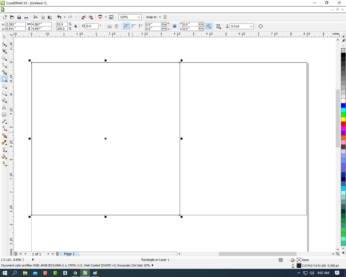The image size is (346, 277).
Task: Click the Convert to curves icon
Action: coord(261,26)
